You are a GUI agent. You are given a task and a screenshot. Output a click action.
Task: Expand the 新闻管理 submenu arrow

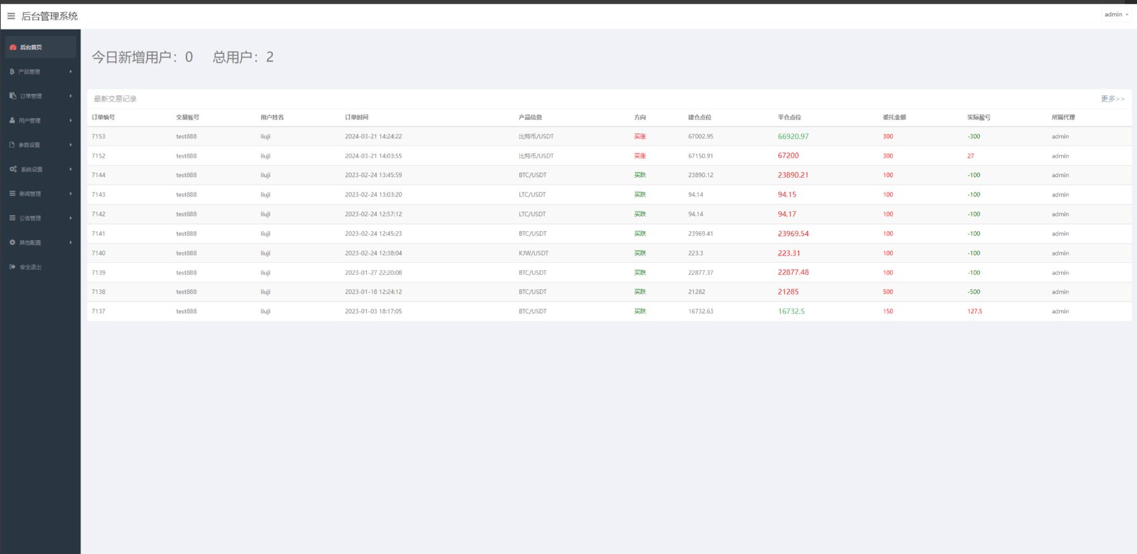pos(70,194)
